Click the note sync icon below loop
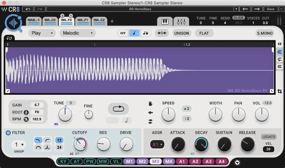This screenshot has height=168, width=285. pos(127,120)
